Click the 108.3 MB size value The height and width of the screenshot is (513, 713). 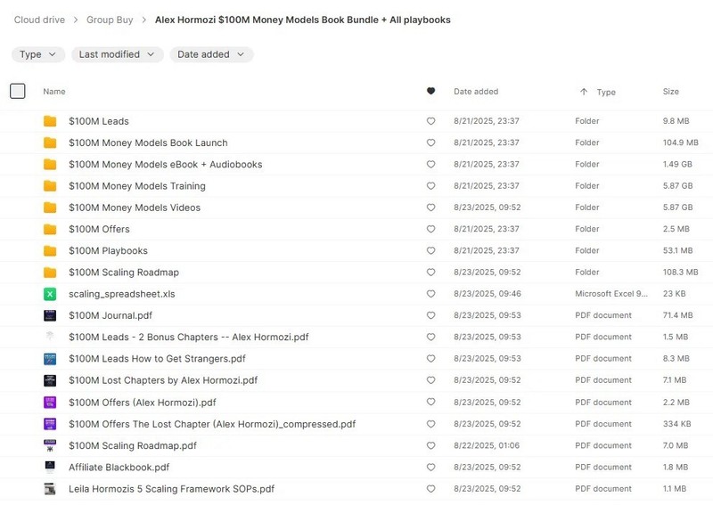[681, 273]
